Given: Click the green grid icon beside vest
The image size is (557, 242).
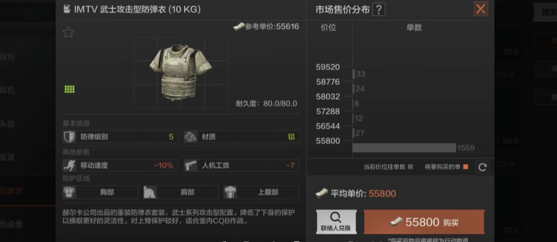Looking at the screenshot, I should click(69, 89).
